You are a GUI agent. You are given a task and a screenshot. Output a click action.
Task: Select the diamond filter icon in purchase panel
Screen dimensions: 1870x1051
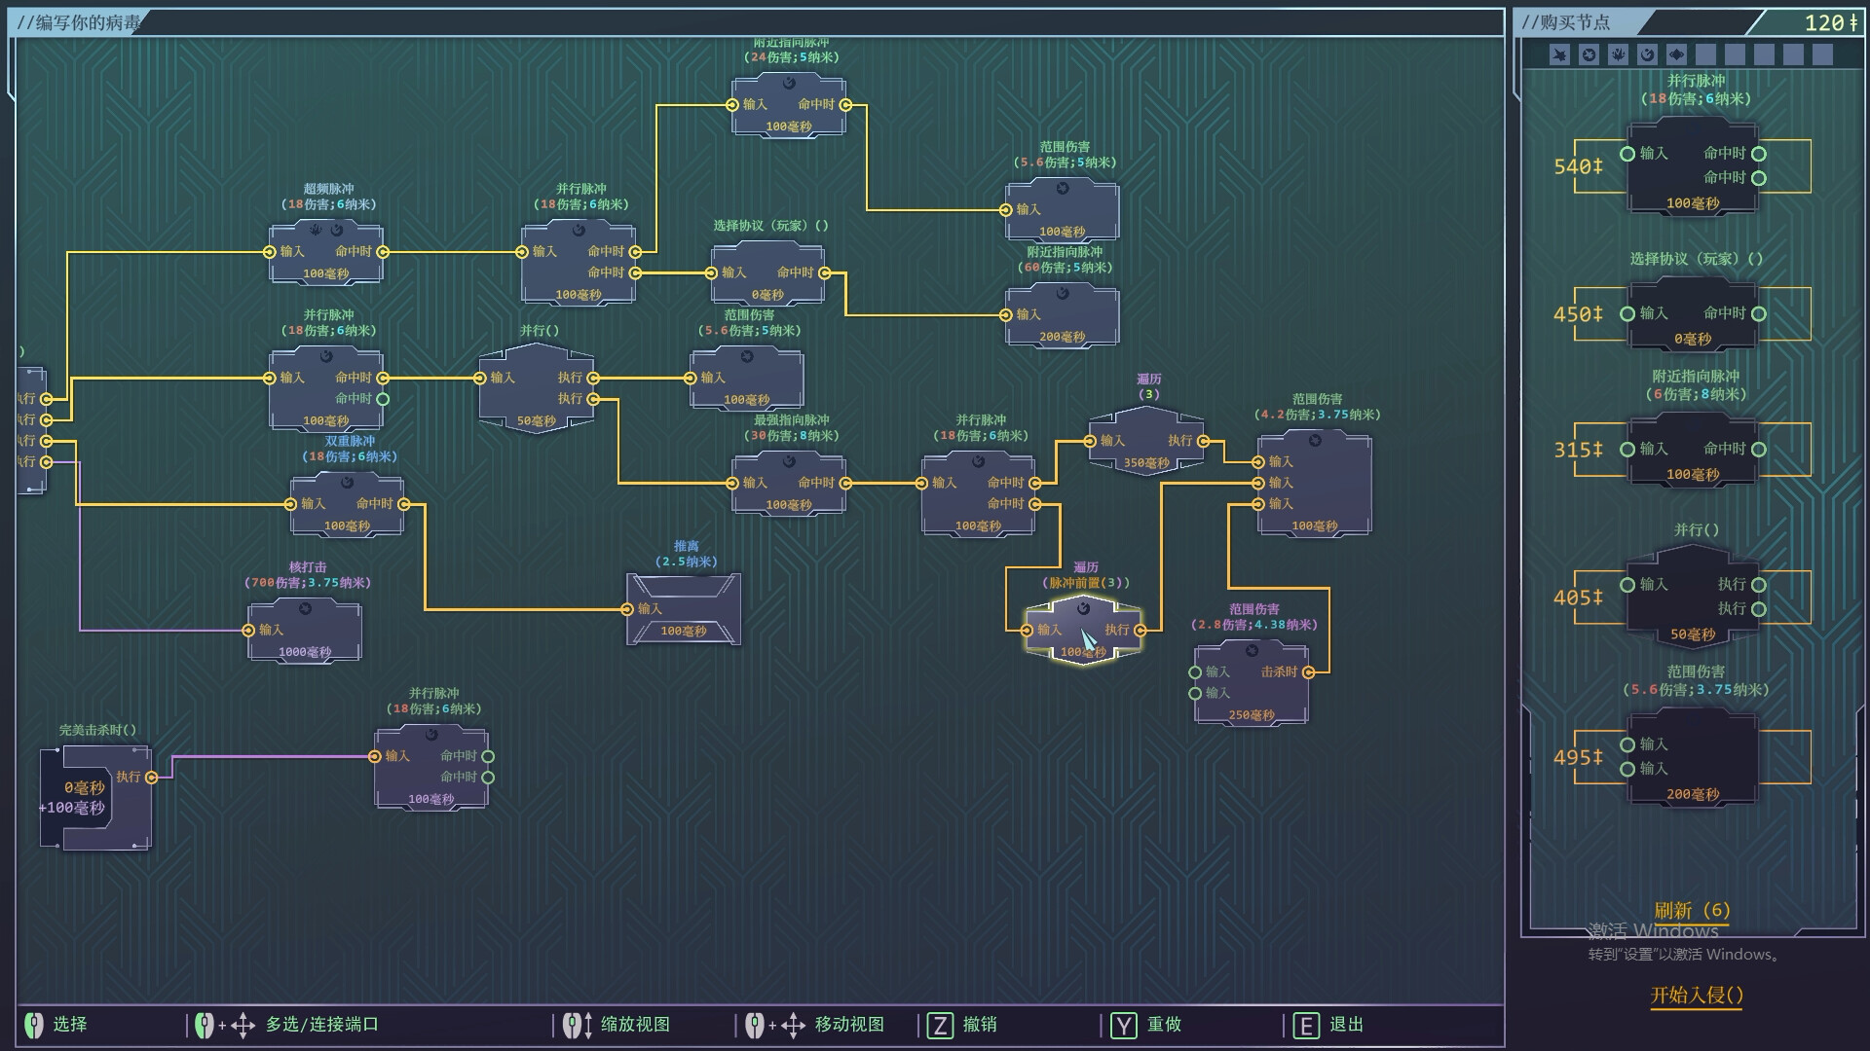point(1675,55)
